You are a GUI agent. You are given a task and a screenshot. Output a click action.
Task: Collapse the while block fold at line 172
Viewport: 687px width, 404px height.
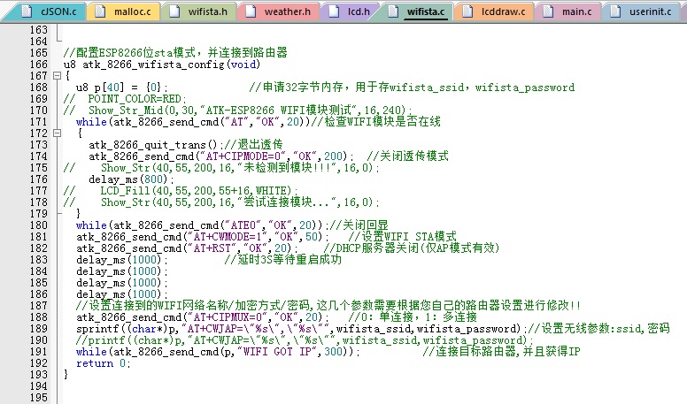coord(57,133)
